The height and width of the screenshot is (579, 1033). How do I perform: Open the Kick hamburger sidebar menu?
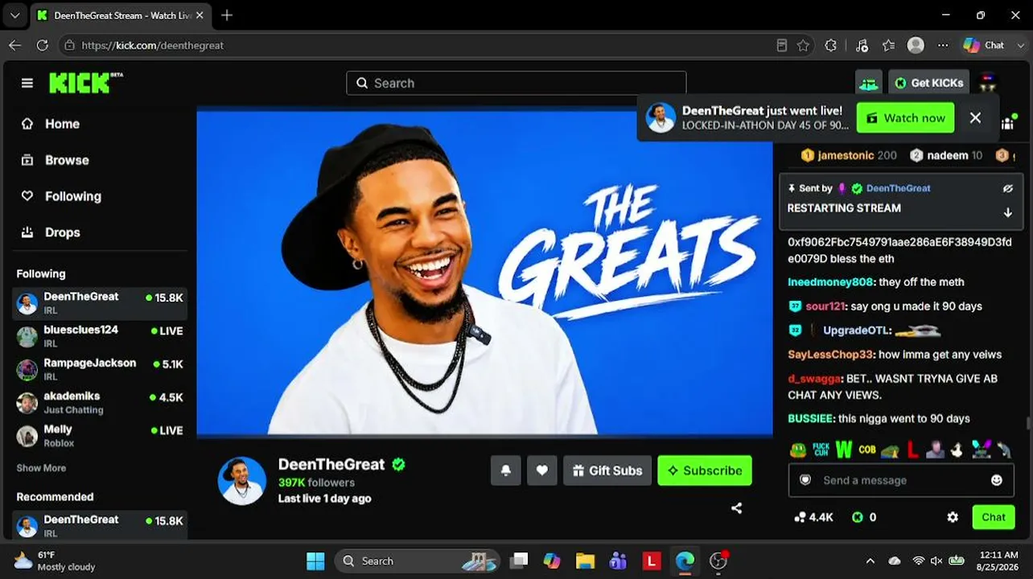pyautogui.click(x=27, y=83)
